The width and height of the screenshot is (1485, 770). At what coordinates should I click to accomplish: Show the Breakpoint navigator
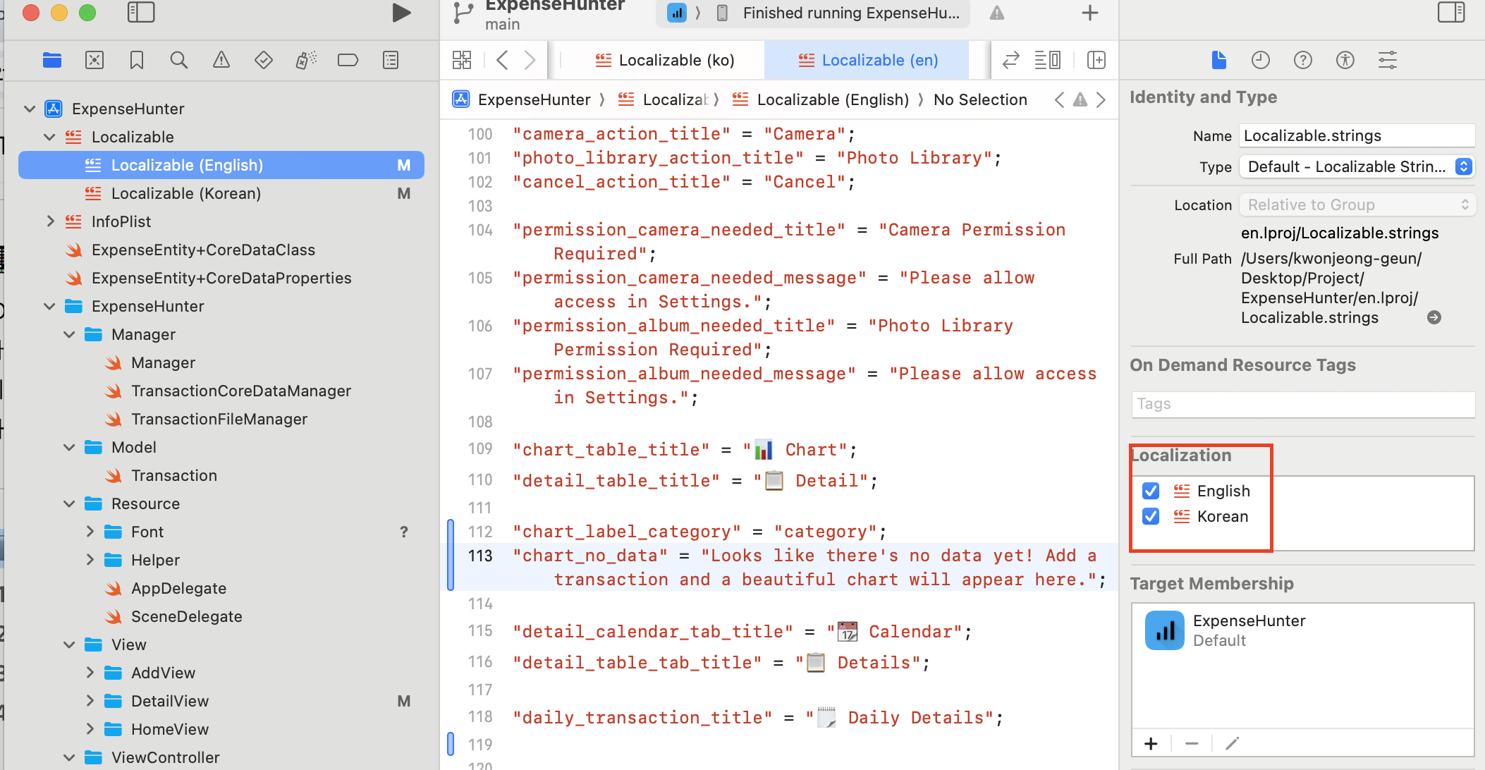tap(348, 60)
